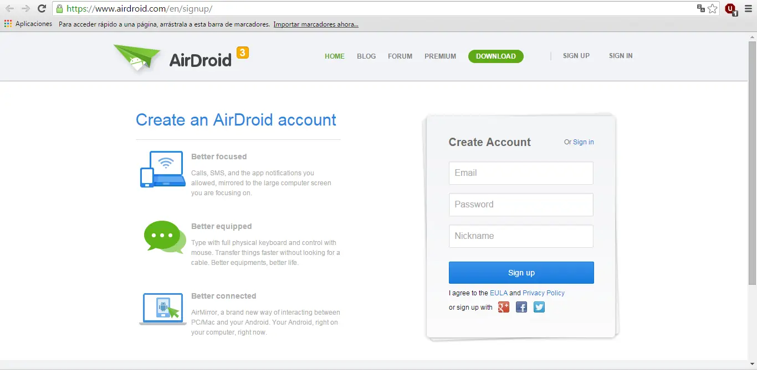Click the orange version 3 badge
Viewport: 757px width, 370px height.
coord(242,53)
